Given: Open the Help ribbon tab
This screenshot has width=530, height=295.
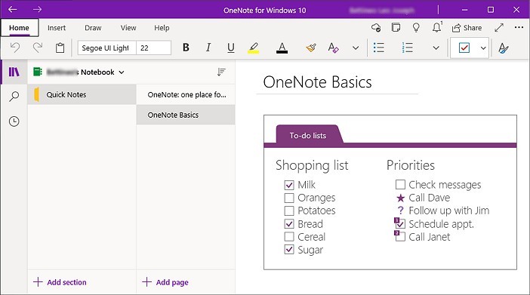Looking at the screenshot, I should tap(162, 28).
